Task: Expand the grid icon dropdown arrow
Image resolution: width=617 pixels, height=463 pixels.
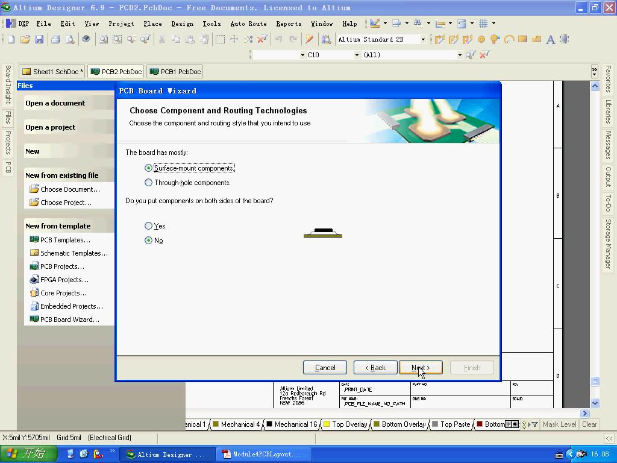Action: (493, 24)
